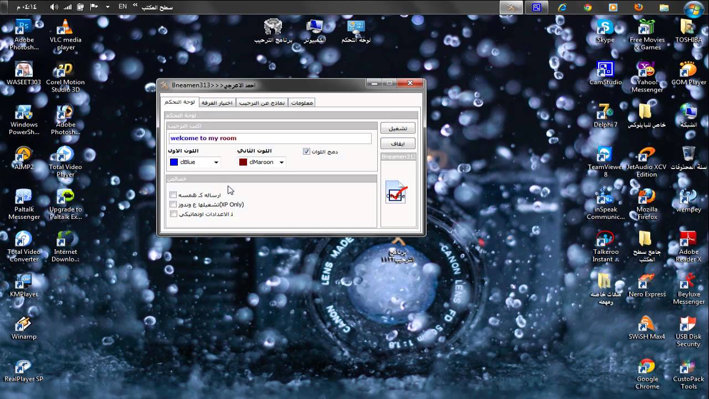709x399 pixels.
Task: Open the Skype desktop icon
Action: coord(605,31)
